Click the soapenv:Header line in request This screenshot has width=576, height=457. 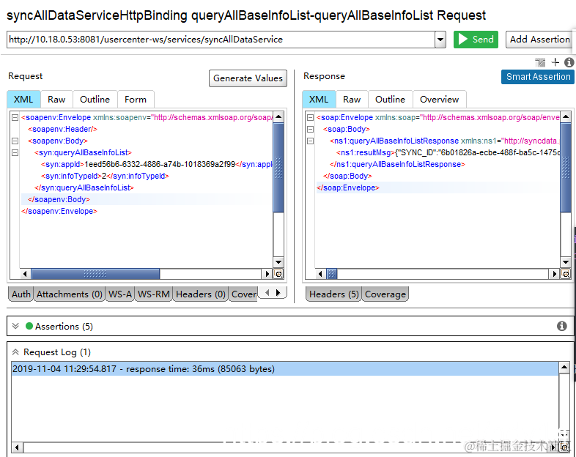pyautogui.click(x=62, y=129)
